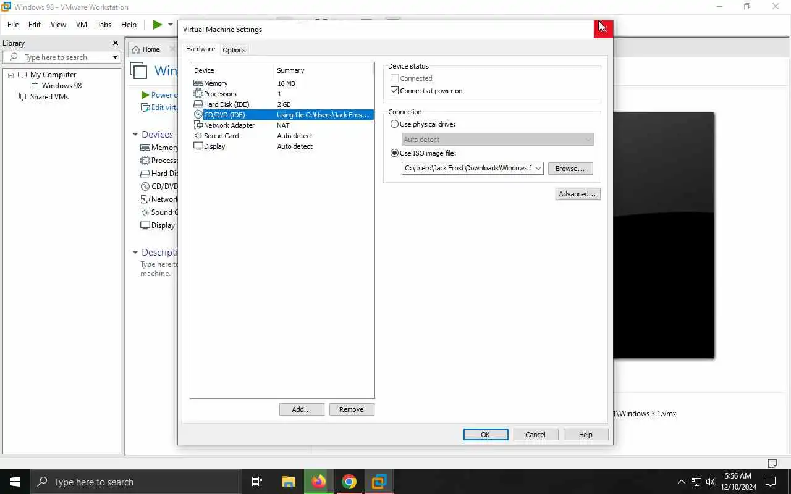Click the Shared VMs icon in Library
This screenshot has width=791, height=494.
pyautogui.click(x=23, y=97)
